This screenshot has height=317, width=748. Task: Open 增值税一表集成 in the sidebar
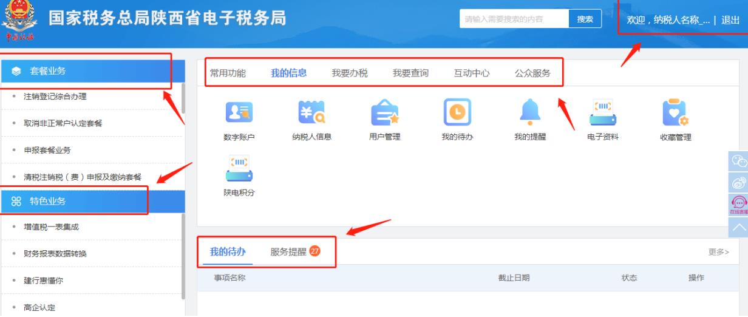(51, 227)
